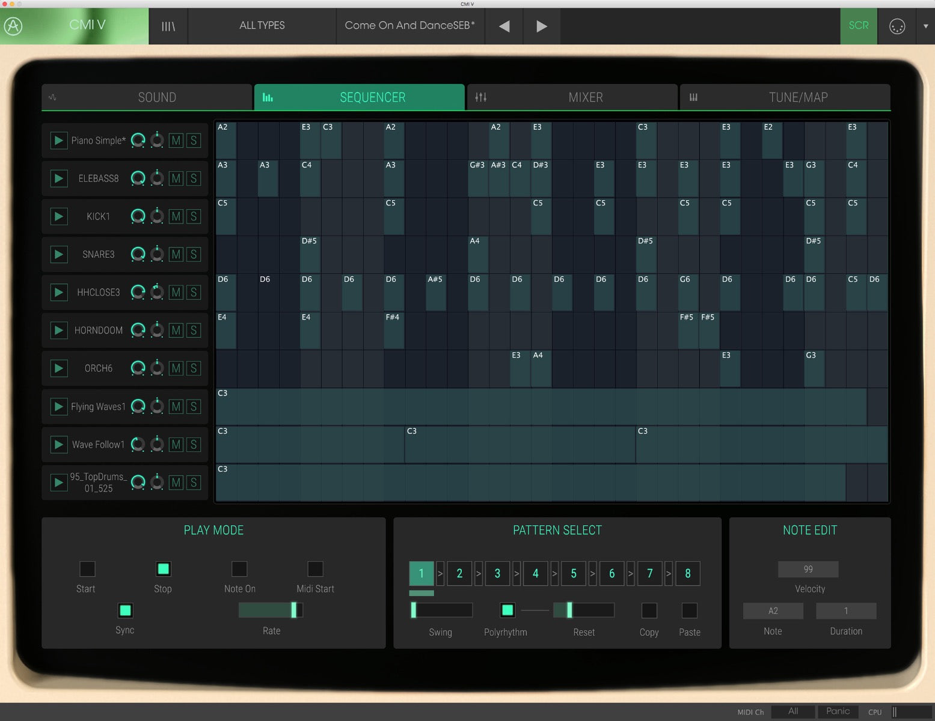Image resolution: width=935 pixels, height=721 pixels.
Task: Click first knob of Piano Simple track
Action: coord(138,141)
